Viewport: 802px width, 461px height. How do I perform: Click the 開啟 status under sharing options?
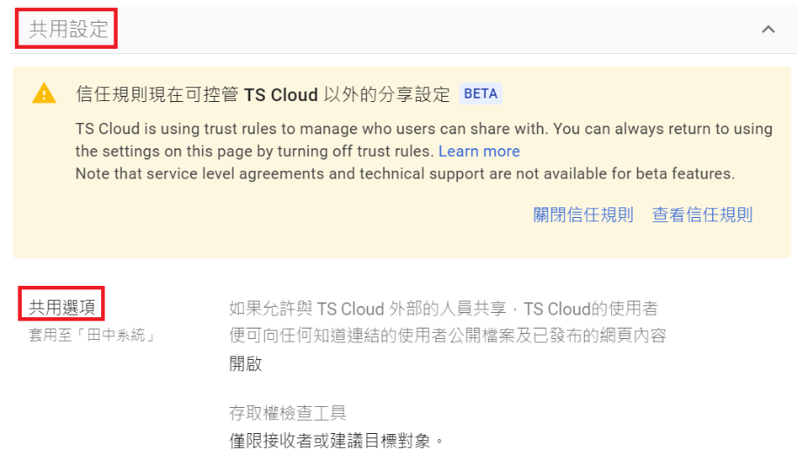pyautogui.click(x=246, y=364)
